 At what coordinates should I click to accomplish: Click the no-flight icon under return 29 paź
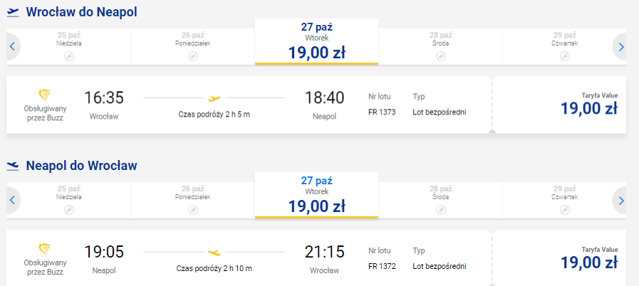tap(564, 210)
